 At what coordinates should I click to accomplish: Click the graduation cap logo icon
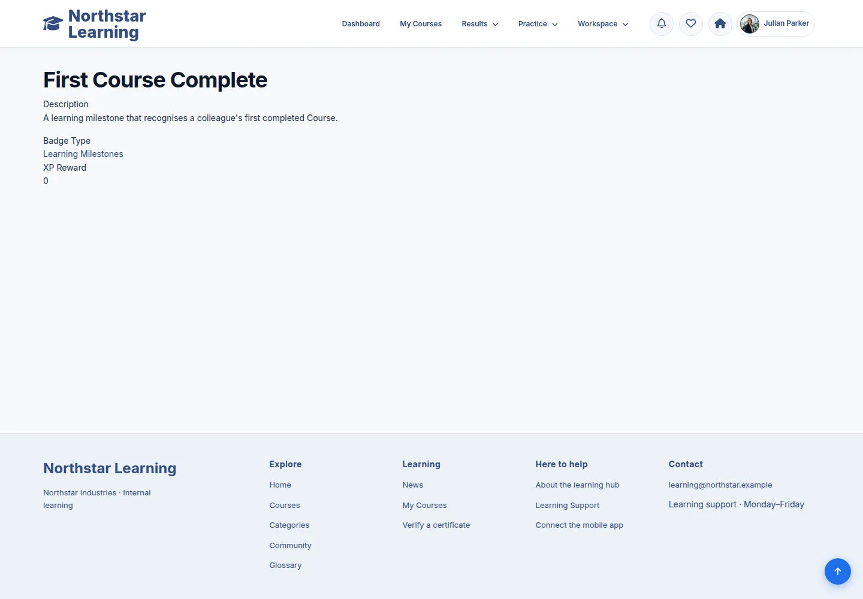click(x=53, y=24)
